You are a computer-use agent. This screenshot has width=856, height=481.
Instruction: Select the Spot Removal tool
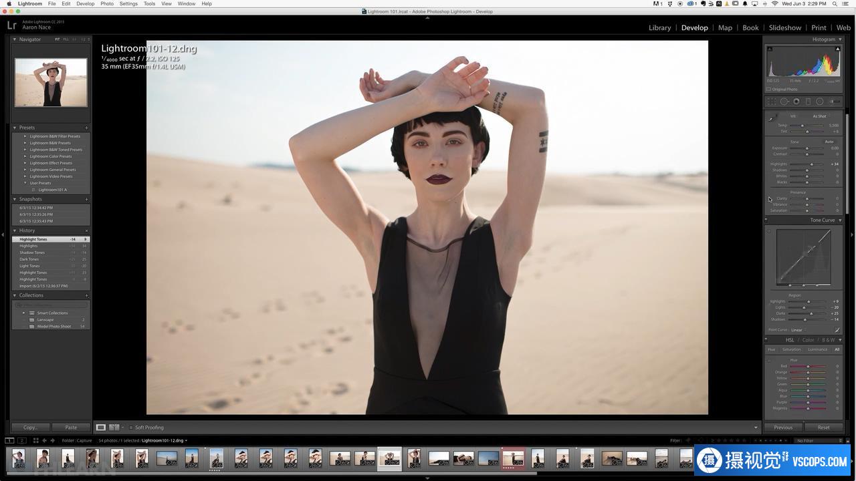784,102
